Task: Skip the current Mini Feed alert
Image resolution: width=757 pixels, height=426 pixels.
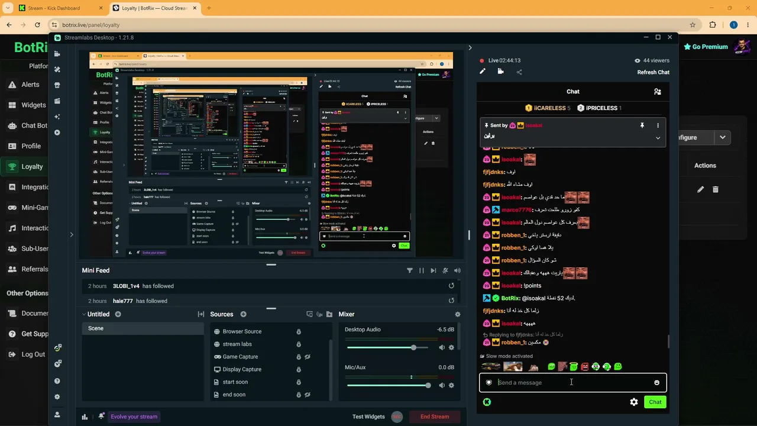Action: tap(434, 270)
